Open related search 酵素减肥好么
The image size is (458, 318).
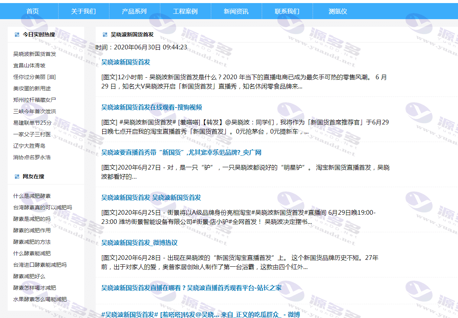click(x=29, y=276)
